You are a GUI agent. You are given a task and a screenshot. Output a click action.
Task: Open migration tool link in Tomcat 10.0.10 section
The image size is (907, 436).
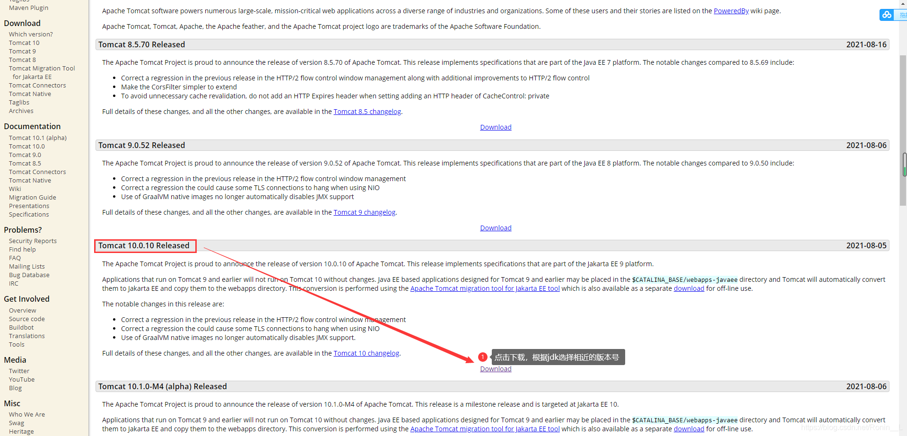485,288
